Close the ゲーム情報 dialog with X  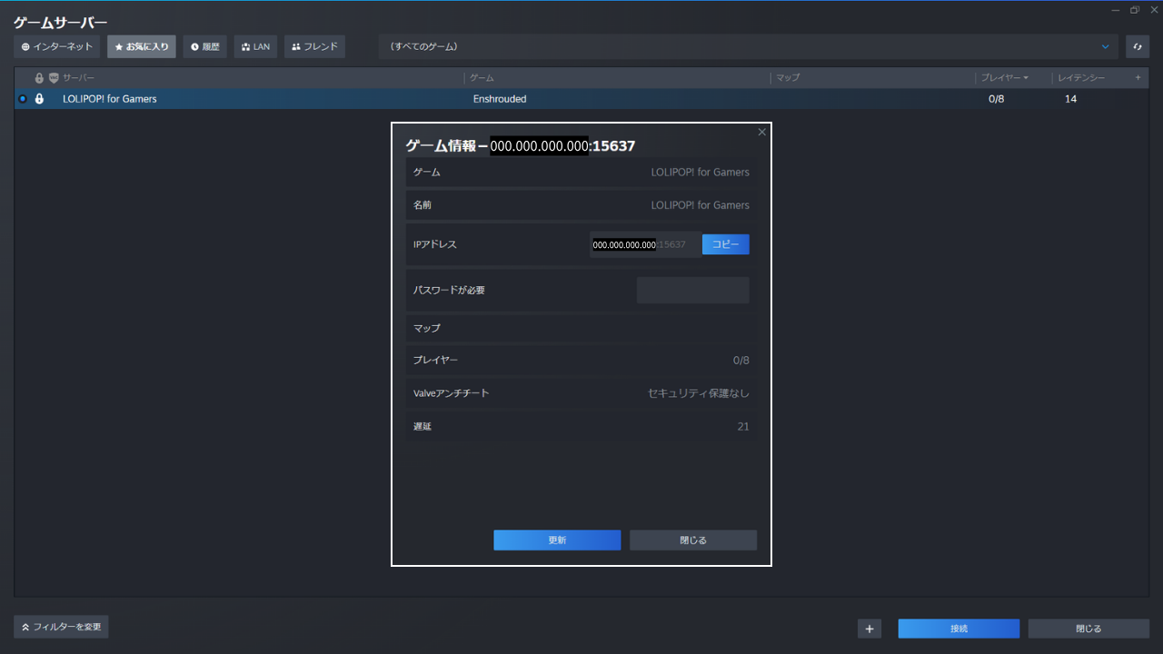[761, 133]
